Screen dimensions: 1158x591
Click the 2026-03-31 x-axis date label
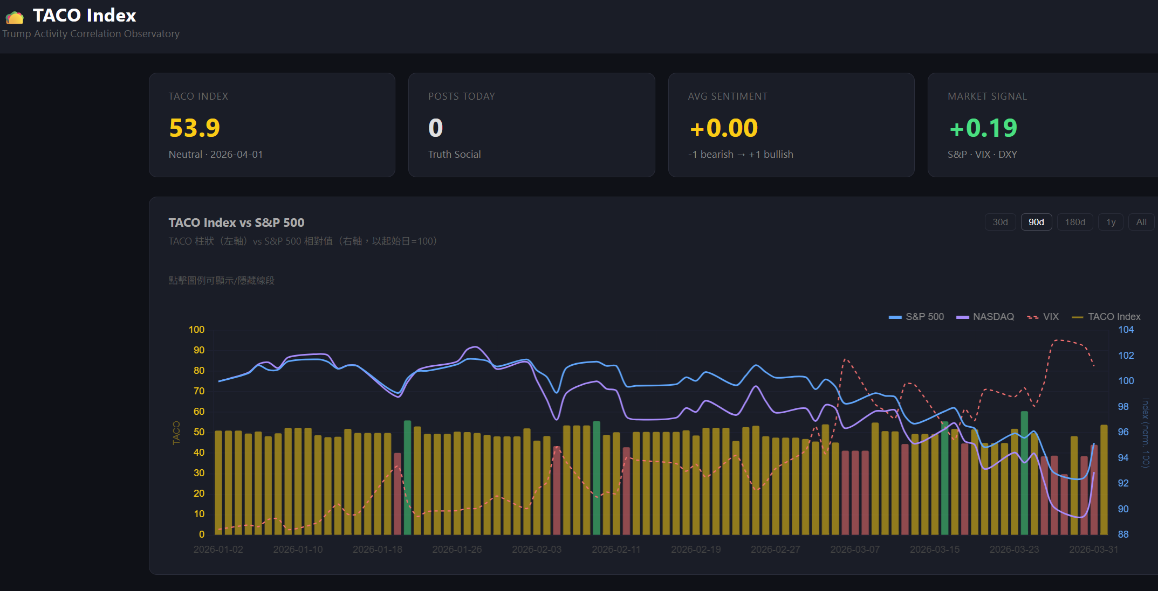pos(1093,550)
